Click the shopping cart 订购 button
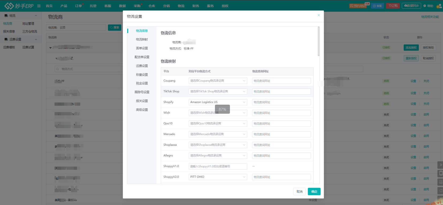This screenshot has height=205, width=443. 393,6
